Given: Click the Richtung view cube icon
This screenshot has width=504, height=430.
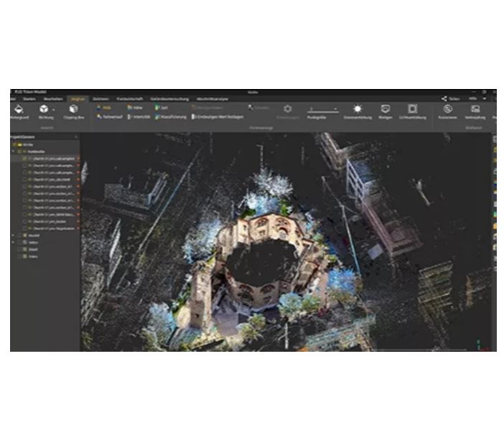Looking at the screenshot, I should click(x=44, y=109).
